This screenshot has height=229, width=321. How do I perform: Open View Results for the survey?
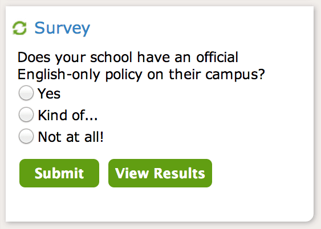point(160,173)
